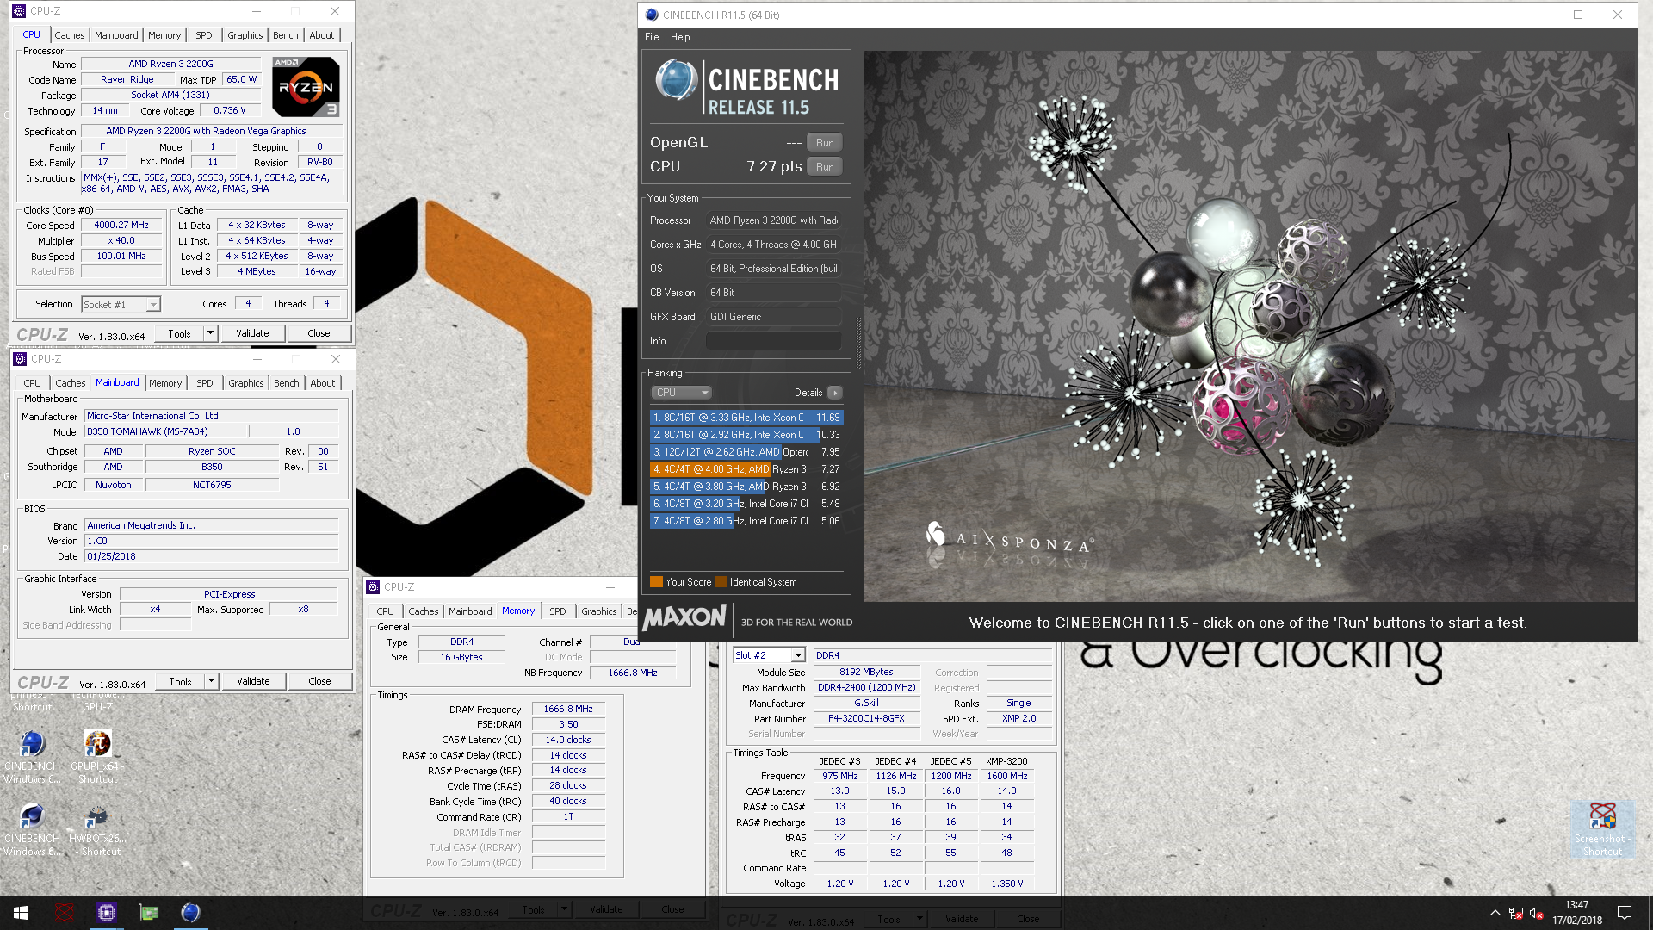Click the Info text field in Cinebench
The height and width of the screenshot is (930, 1653).
pyautogui.click(x=773, y=341)
